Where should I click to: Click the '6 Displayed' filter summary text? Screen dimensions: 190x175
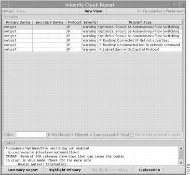59,135
